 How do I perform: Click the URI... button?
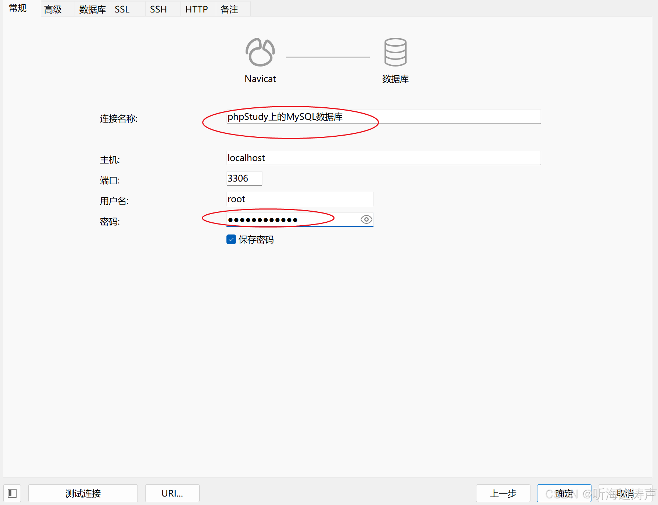coord(172,493)
